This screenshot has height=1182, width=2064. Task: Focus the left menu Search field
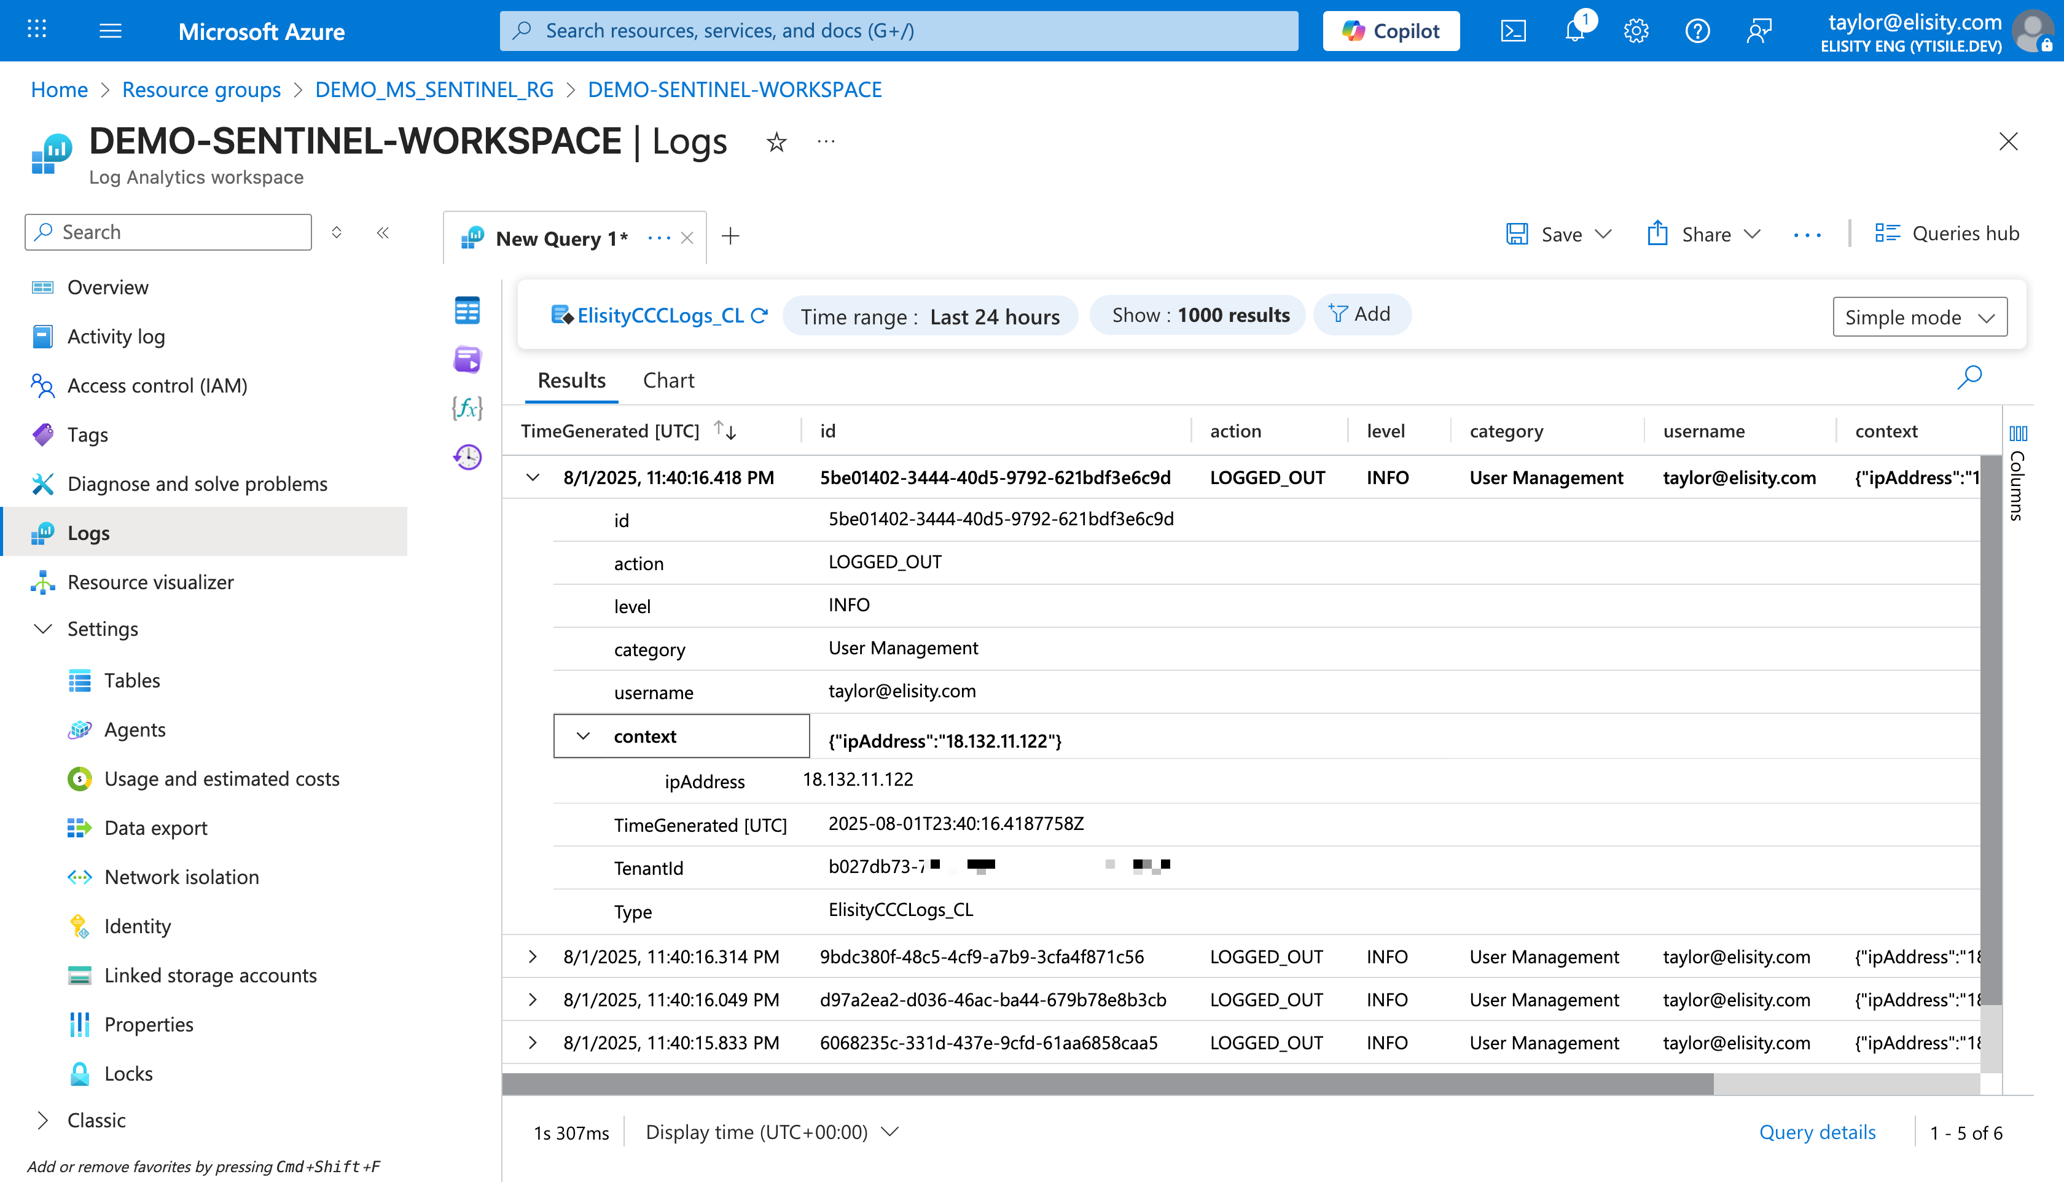point(168,232)
